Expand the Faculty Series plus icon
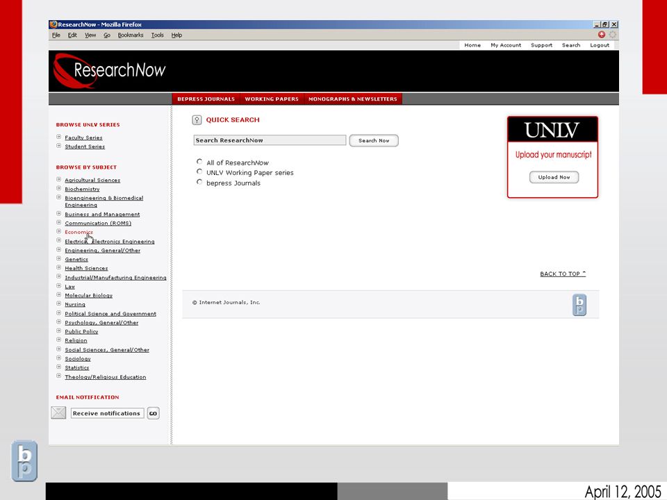The width and height of the screenshot is (667, 500). pyautogui.click(x=58, y=137)
